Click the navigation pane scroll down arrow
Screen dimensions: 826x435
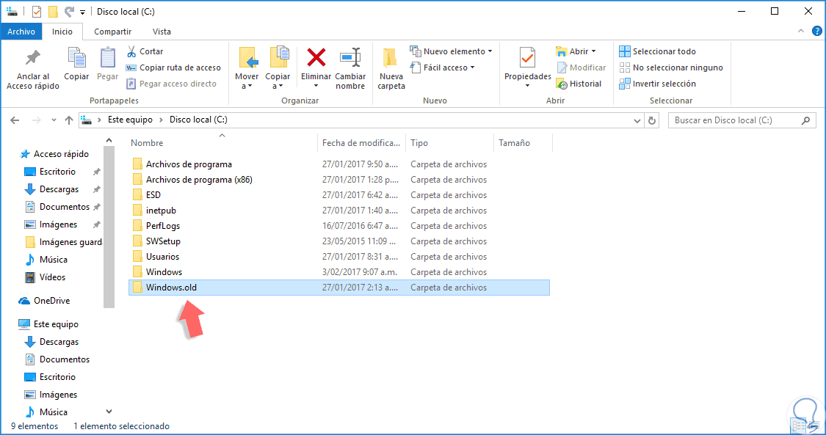click(x=109, y=412)
